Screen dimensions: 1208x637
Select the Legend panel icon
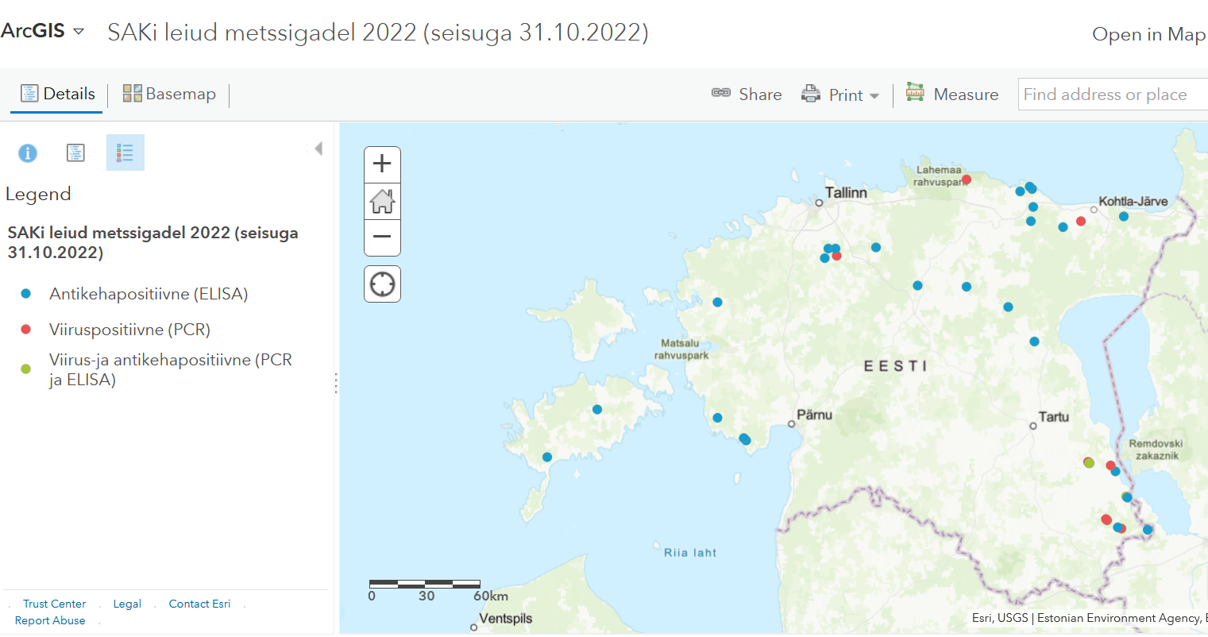pyautogui.click(x=125, y=152)
